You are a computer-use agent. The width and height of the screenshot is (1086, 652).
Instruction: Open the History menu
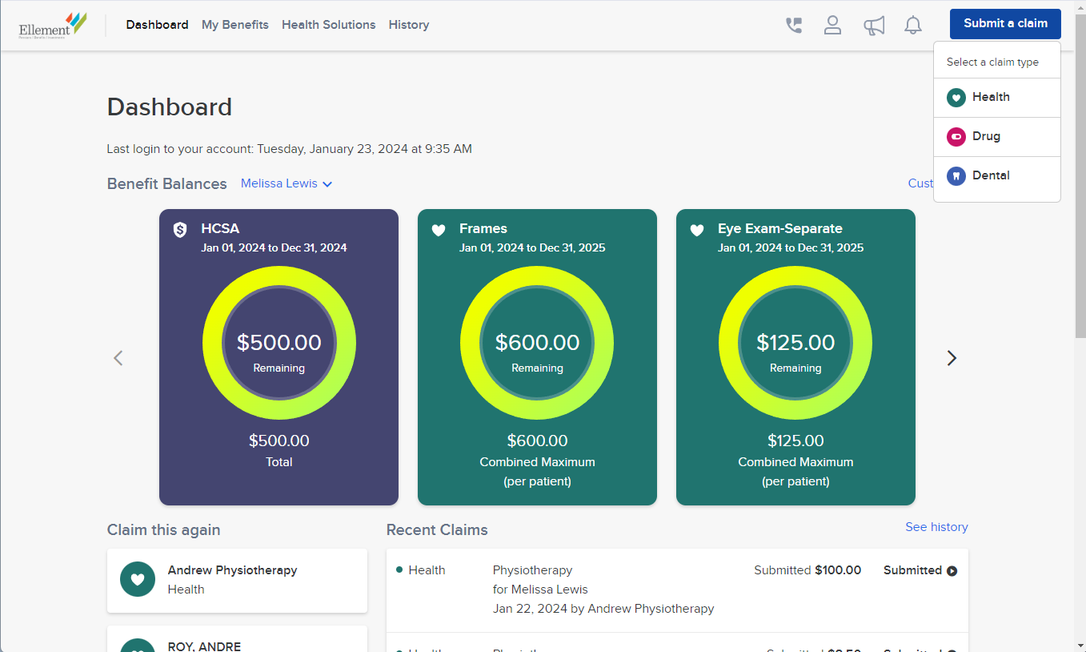[409, 25]
